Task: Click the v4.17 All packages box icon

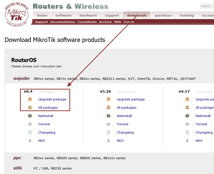Action: pos(187,107)
